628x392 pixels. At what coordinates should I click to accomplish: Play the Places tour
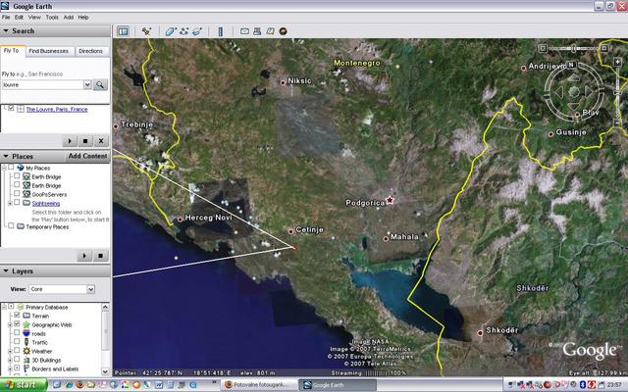click(x=84, y=256)
